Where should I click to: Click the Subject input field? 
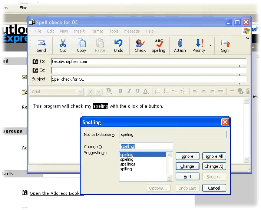[x=149, y=79]
